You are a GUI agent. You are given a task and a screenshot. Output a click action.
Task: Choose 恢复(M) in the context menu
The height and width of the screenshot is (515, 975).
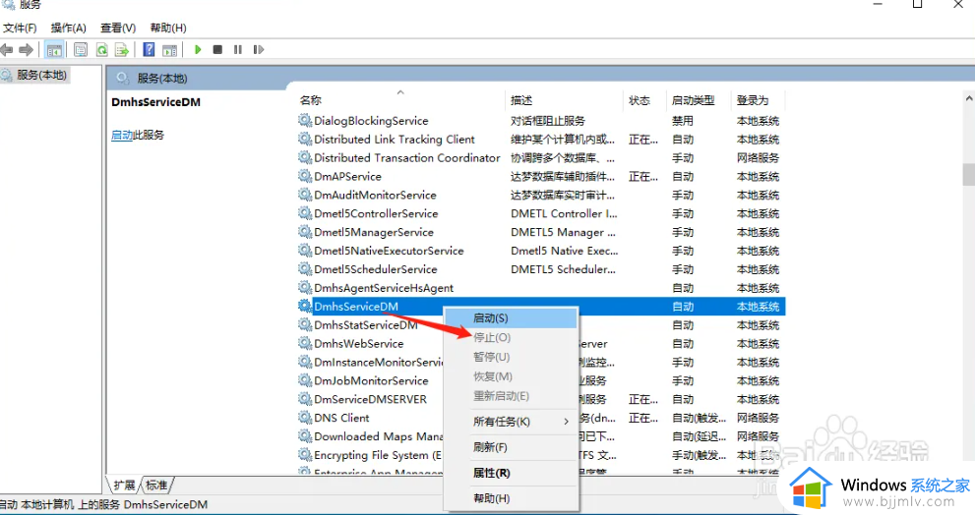pos(512,376)
